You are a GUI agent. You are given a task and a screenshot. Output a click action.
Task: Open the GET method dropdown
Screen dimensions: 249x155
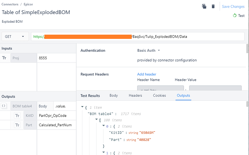(x=15, y=37)
